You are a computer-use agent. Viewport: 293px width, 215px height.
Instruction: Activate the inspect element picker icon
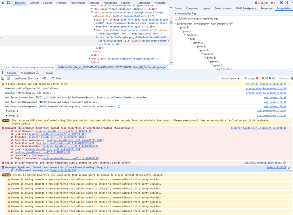coord(3,2)
